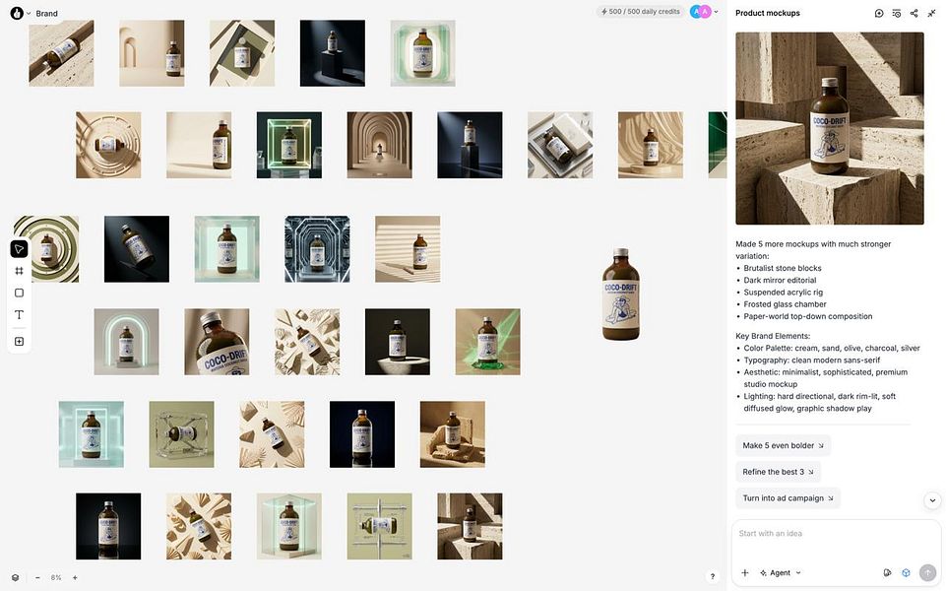Select the partially cut-off green thumbnail
Screen dimensions: 946x591
click(718, 145)
